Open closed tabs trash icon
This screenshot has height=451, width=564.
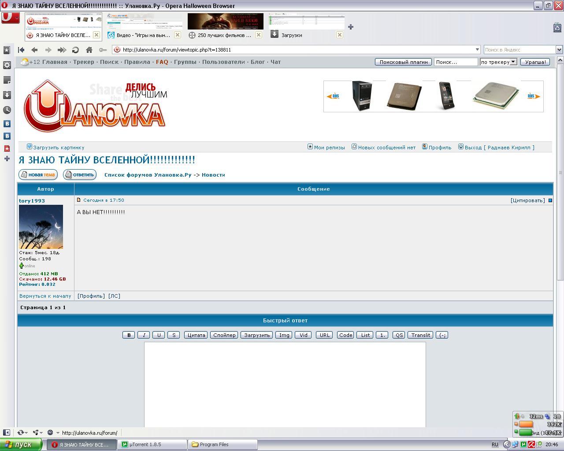(557, 27)
